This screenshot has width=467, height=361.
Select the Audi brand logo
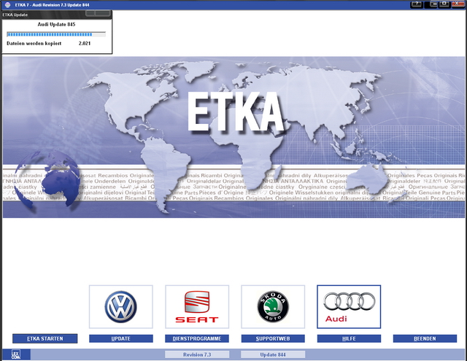click(349, 307)
